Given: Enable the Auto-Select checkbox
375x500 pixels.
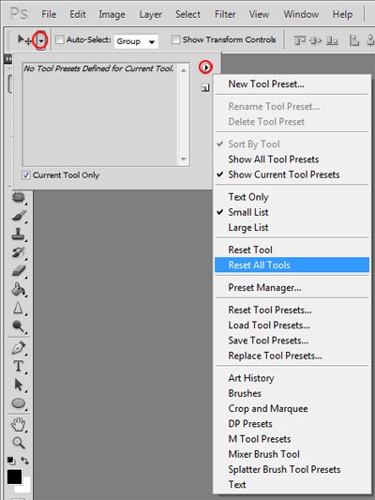Looking at the screenshot, I should click(x=60, y=39).
